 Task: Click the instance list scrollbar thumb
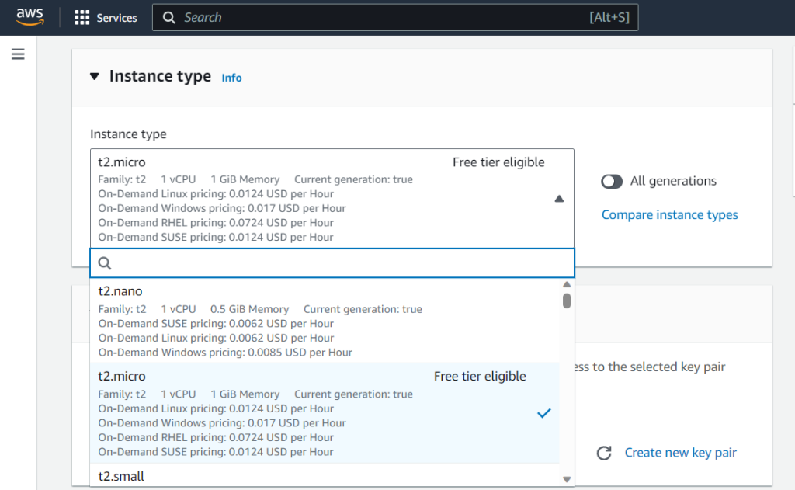click(x=567, y=301)
